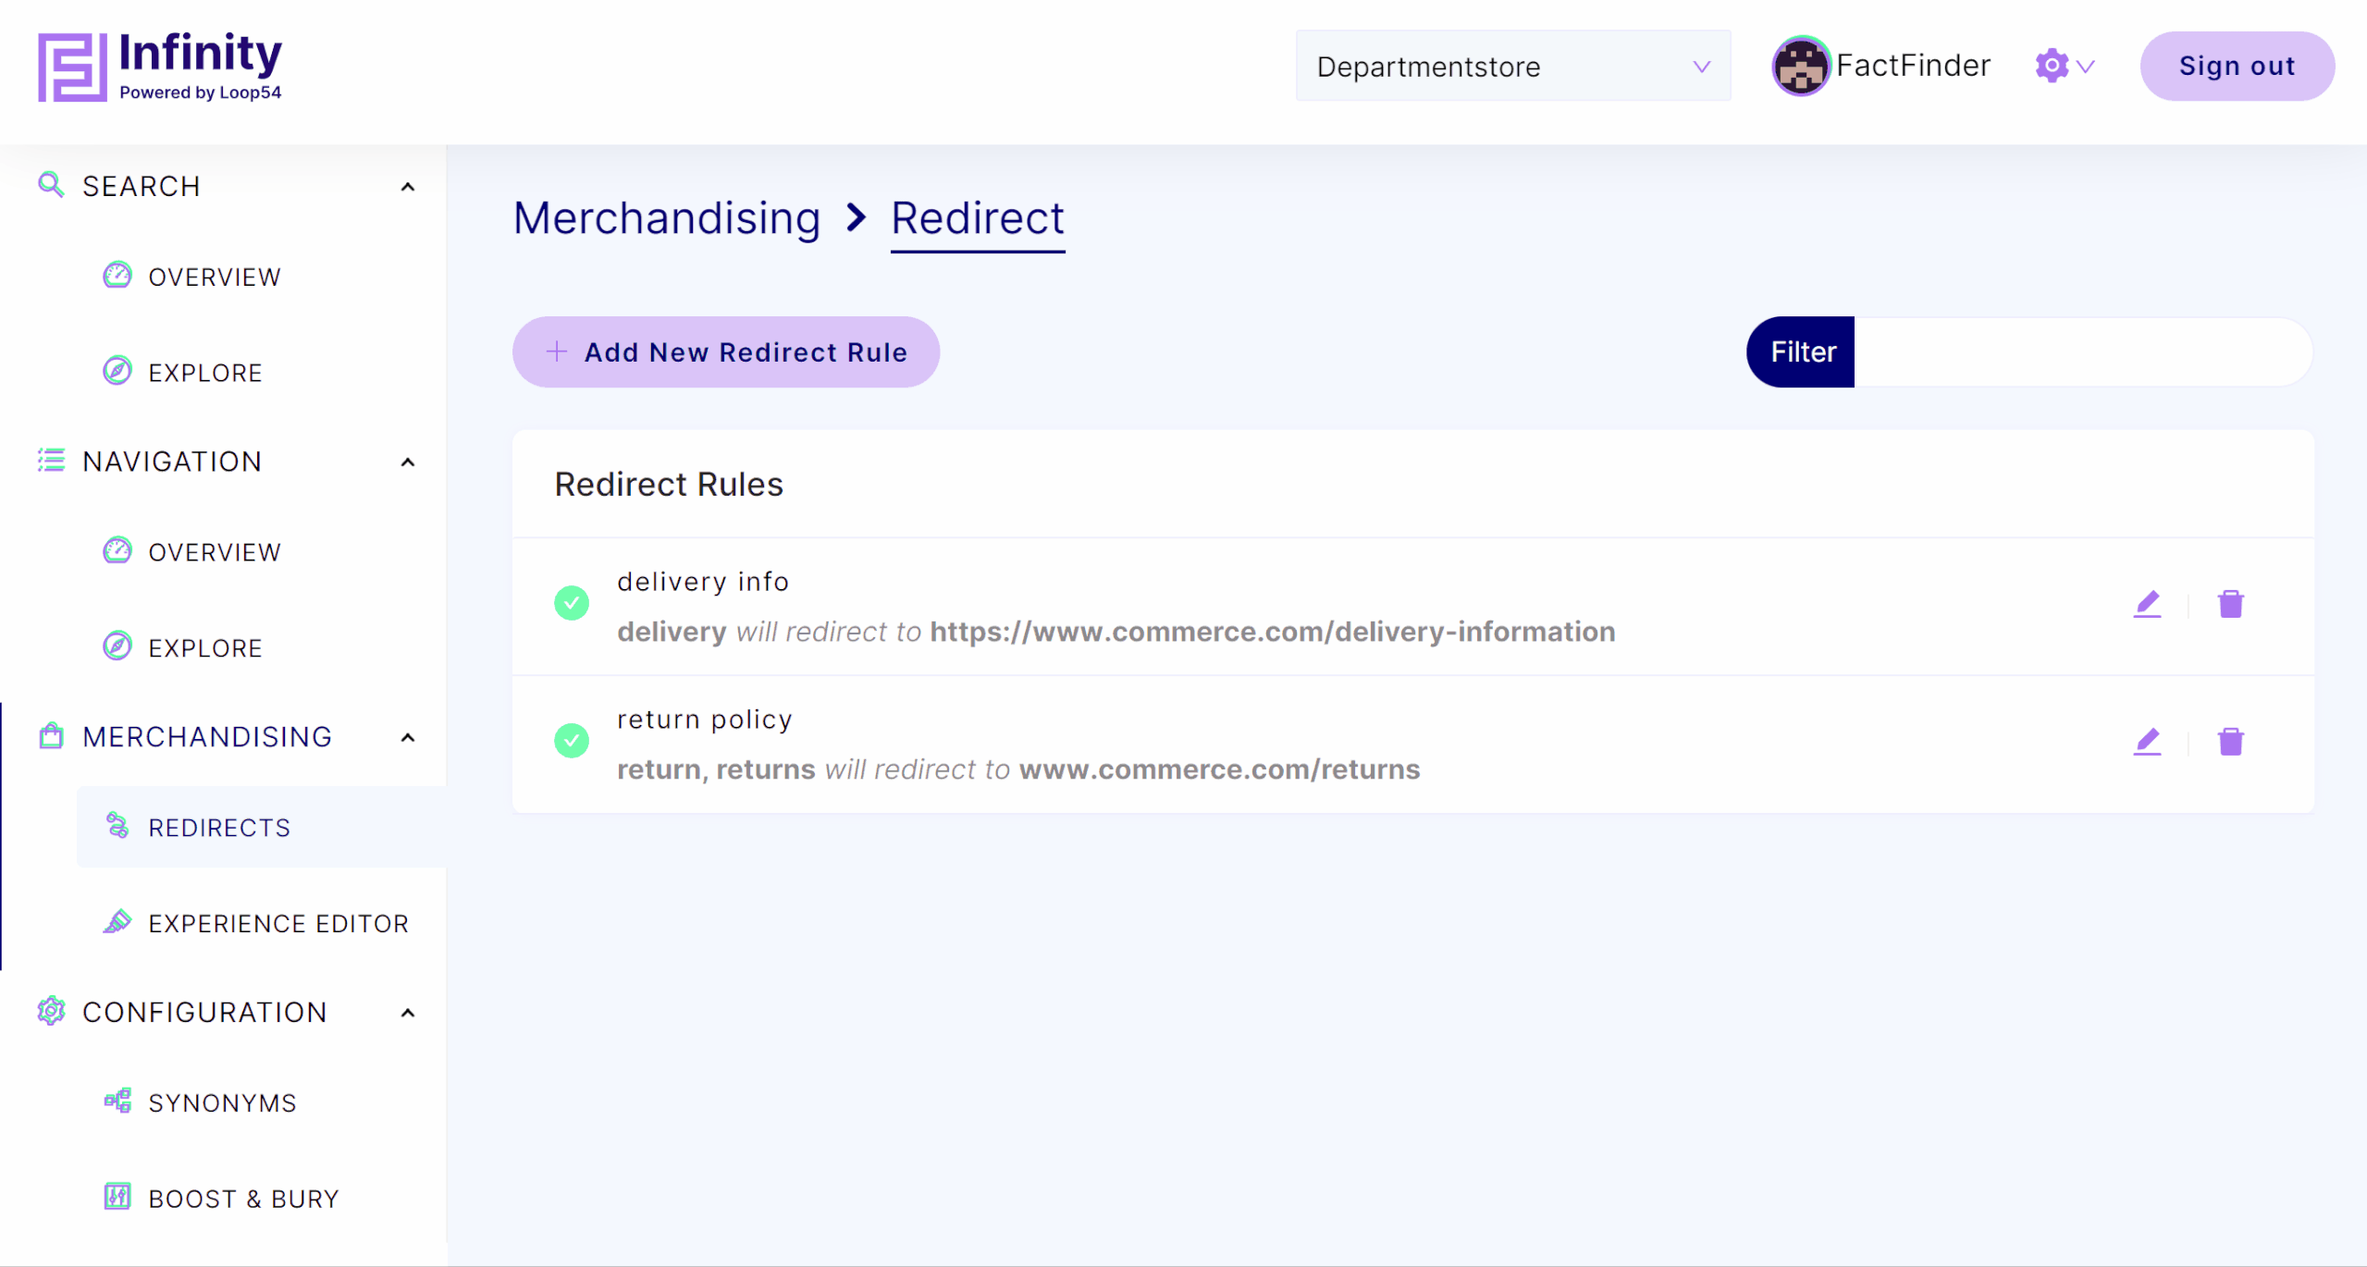Sign out of the account
This screenshot has height=1267, width=2367.
[x=2237, y=66]
